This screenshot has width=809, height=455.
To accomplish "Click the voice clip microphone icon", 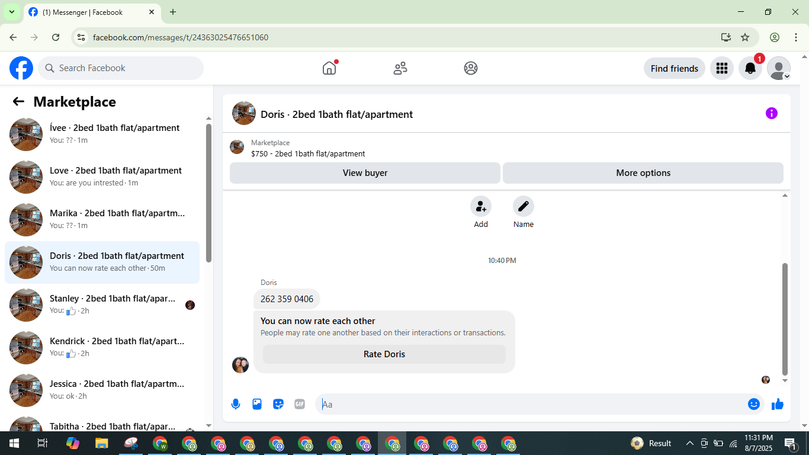I will [x=236, y=404].
